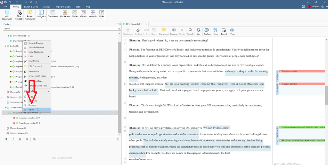Screen dimensions: 328x165
Task: Open the Links manager from the ribbon
Action: 102,15
